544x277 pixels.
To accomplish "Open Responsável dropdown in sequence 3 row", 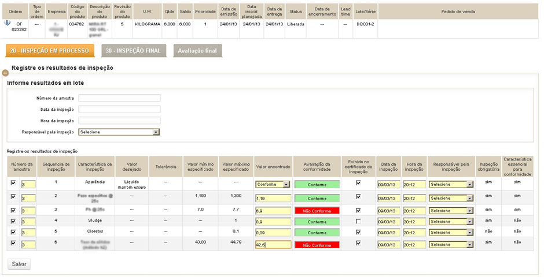I will click(451, 211).
